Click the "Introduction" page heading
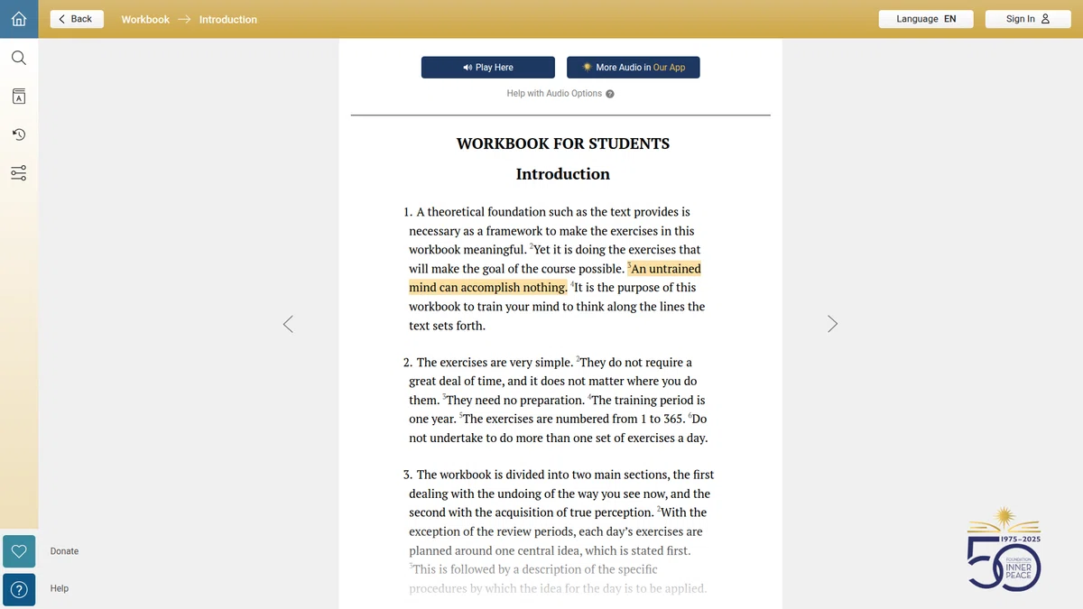This screenshot has height=609, width=1083. [x=563, y=174]
